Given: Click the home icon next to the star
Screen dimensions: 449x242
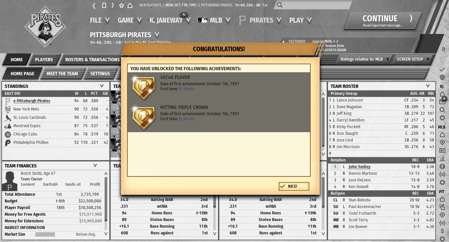Looking at the screenshot, I should 130,5.
